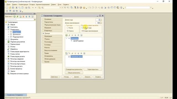Expand the Подразделения catalog node
Image resolution: width=177 pixels, height=99 pixels.
[x=9, y=37]
